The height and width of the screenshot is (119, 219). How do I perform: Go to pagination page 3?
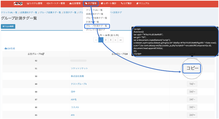(x=111, y=40)
